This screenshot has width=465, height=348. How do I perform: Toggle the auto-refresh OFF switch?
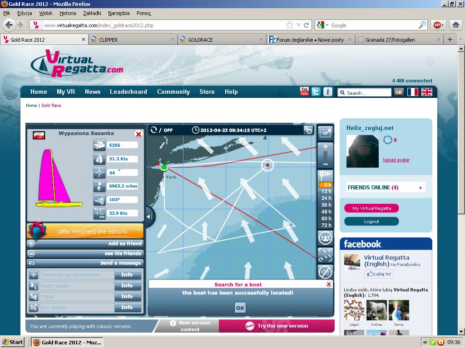coord(162,130)
